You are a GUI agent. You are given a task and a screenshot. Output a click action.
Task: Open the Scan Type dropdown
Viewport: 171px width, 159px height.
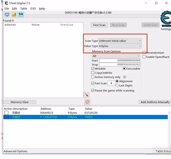tap(120, 41)
